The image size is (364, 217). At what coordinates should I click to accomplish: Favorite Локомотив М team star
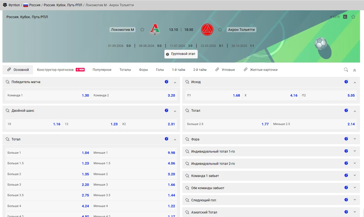pyautogui.click(x=142, y=29)
